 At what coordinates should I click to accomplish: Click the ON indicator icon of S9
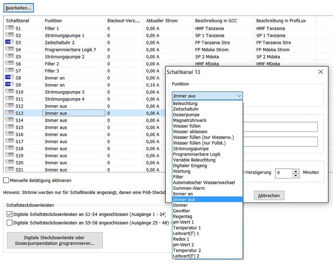9,85
